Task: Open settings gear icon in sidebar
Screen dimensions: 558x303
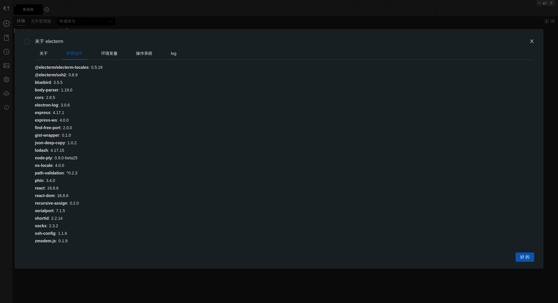Action: pos(6,80)
